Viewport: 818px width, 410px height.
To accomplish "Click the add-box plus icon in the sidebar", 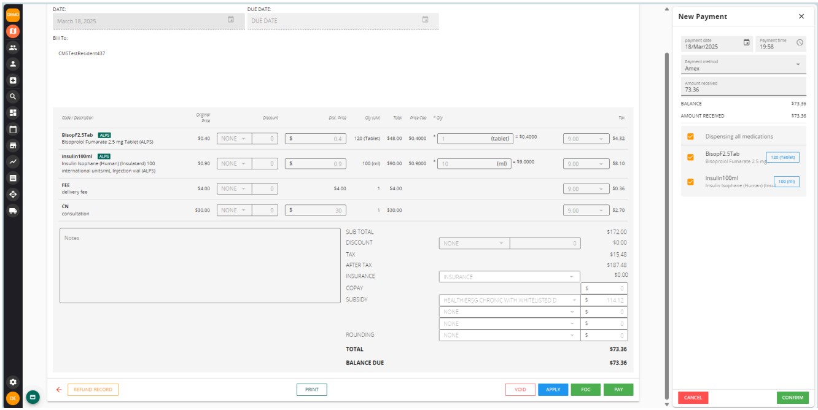I will pos(13,80).
